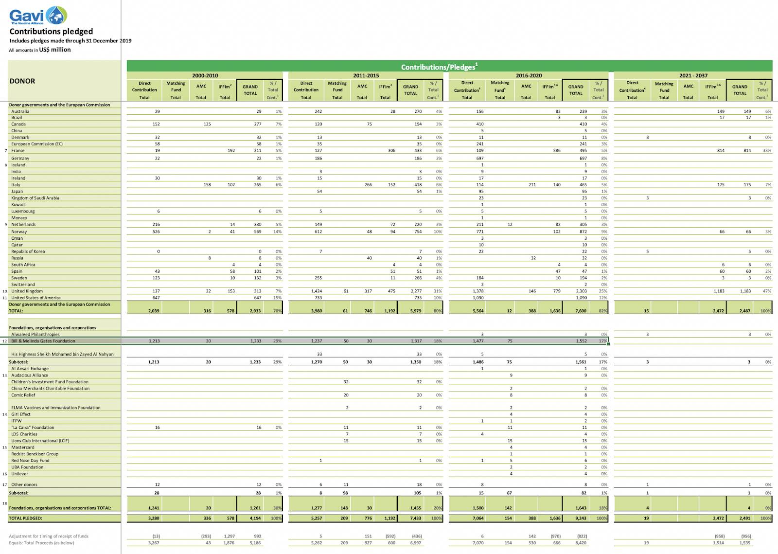Select the 1,552 Gates Foundation 2016-2020 total
This screenshot has height=554, width=778.
pyautogui.click(x=582, y=341)
